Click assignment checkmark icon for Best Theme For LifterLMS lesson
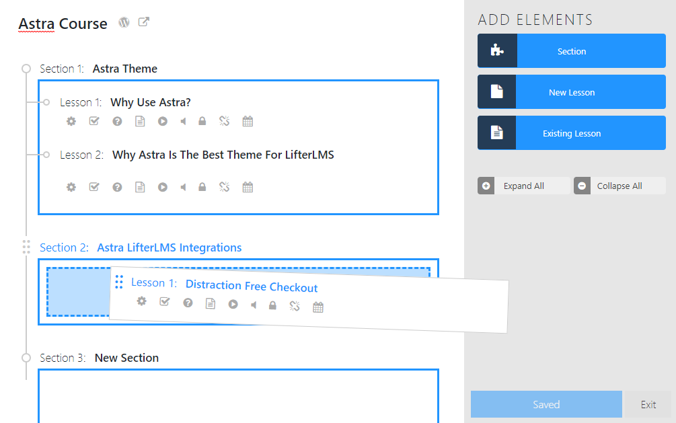The height and width of the screenshot is (423, 676). tap(94, 187)
